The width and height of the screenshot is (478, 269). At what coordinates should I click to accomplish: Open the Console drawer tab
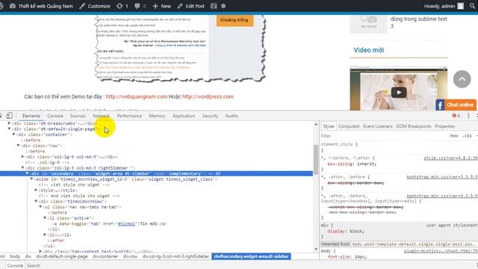tap(15, 266)
